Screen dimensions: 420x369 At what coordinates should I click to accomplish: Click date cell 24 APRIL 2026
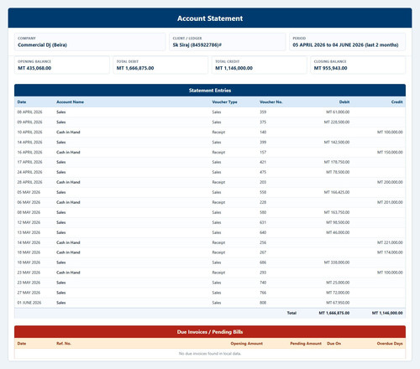(x=29, y=172)
